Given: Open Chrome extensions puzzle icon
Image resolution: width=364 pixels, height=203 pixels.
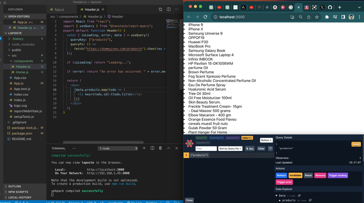Looking at the screenshot, I should coord(327,17).
